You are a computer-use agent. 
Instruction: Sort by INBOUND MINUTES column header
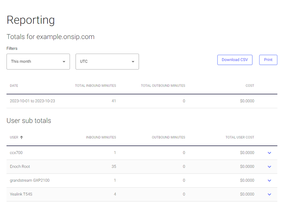click(x=101, y=137)
